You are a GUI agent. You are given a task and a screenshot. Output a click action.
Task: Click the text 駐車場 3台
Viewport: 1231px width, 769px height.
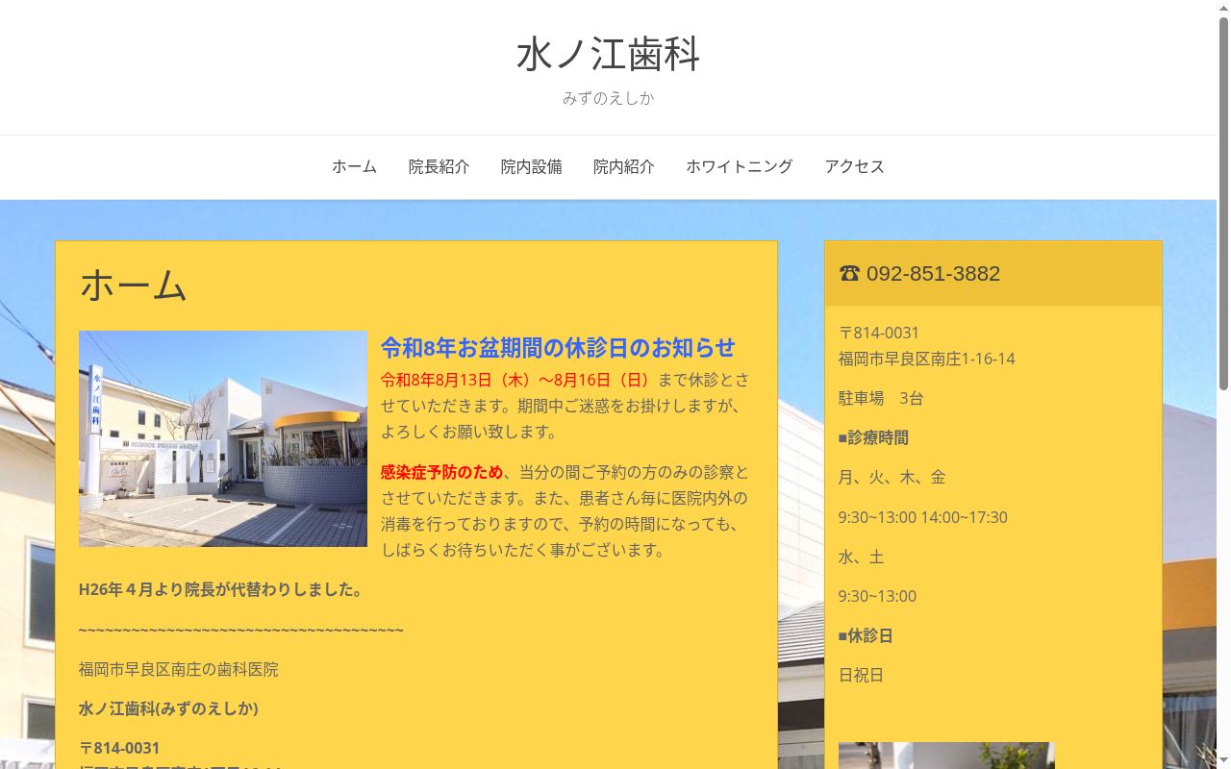click(880, 398)
